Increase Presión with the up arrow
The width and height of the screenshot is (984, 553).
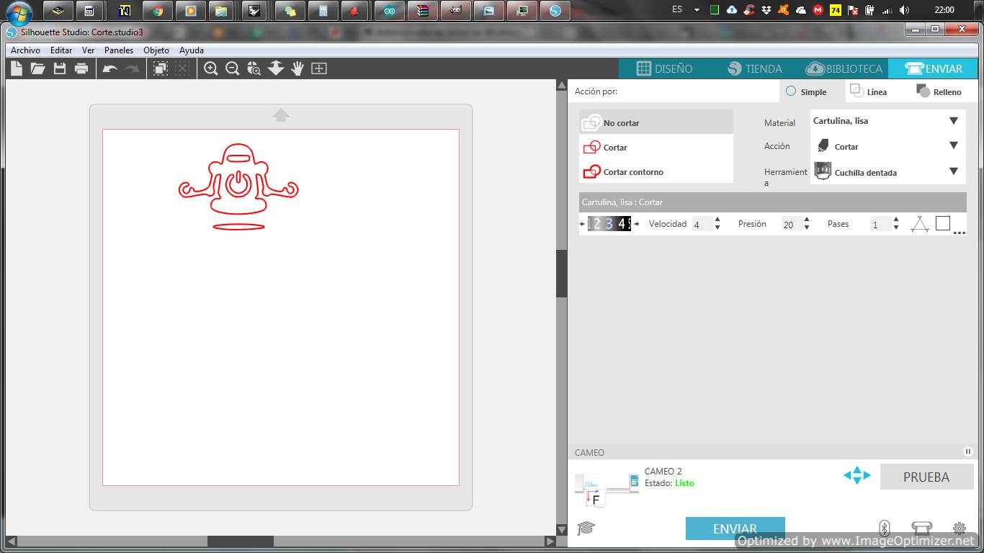point(807,220)
